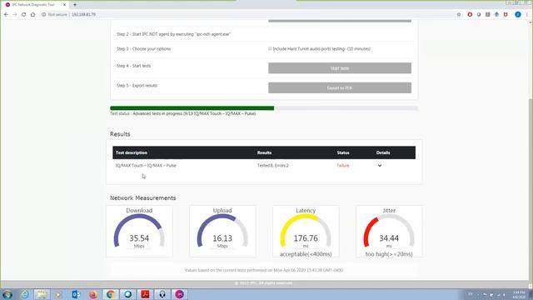Open the Chrome three-dot menu

click(527, 15)
